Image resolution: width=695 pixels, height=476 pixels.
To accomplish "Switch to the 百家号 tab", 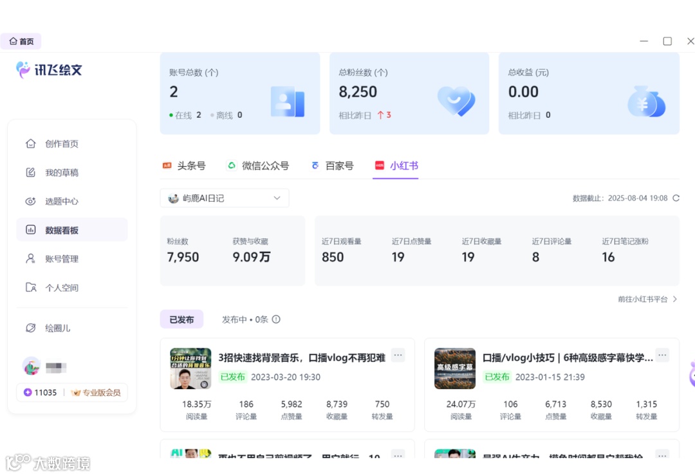I will (x=333, y=166).
